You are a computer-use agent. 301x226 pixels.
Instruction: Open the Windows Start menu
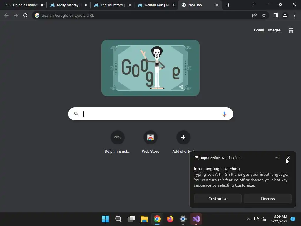pos(105,219)
